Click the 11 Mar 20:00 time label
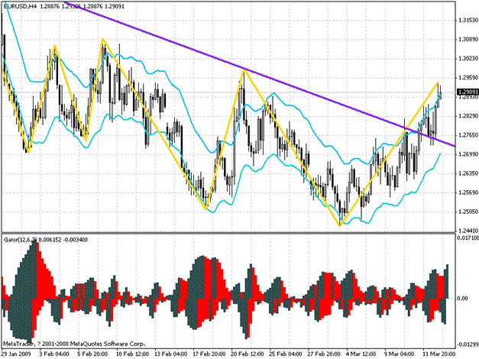Viewport: 479px width, 359px height. point(439,354)
